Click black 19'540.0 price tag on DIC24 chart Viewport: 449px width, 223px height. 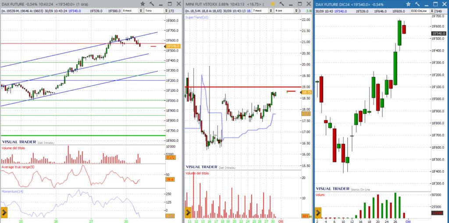click(x=439, y=33)
